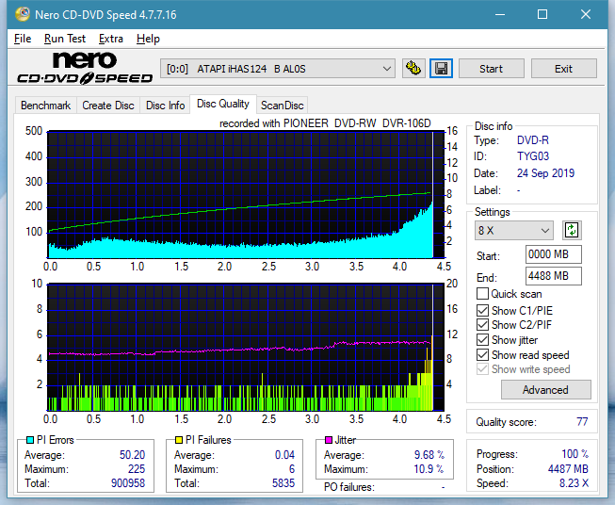Open the Extra menu
615x505 pixels.
coord(110,39)
